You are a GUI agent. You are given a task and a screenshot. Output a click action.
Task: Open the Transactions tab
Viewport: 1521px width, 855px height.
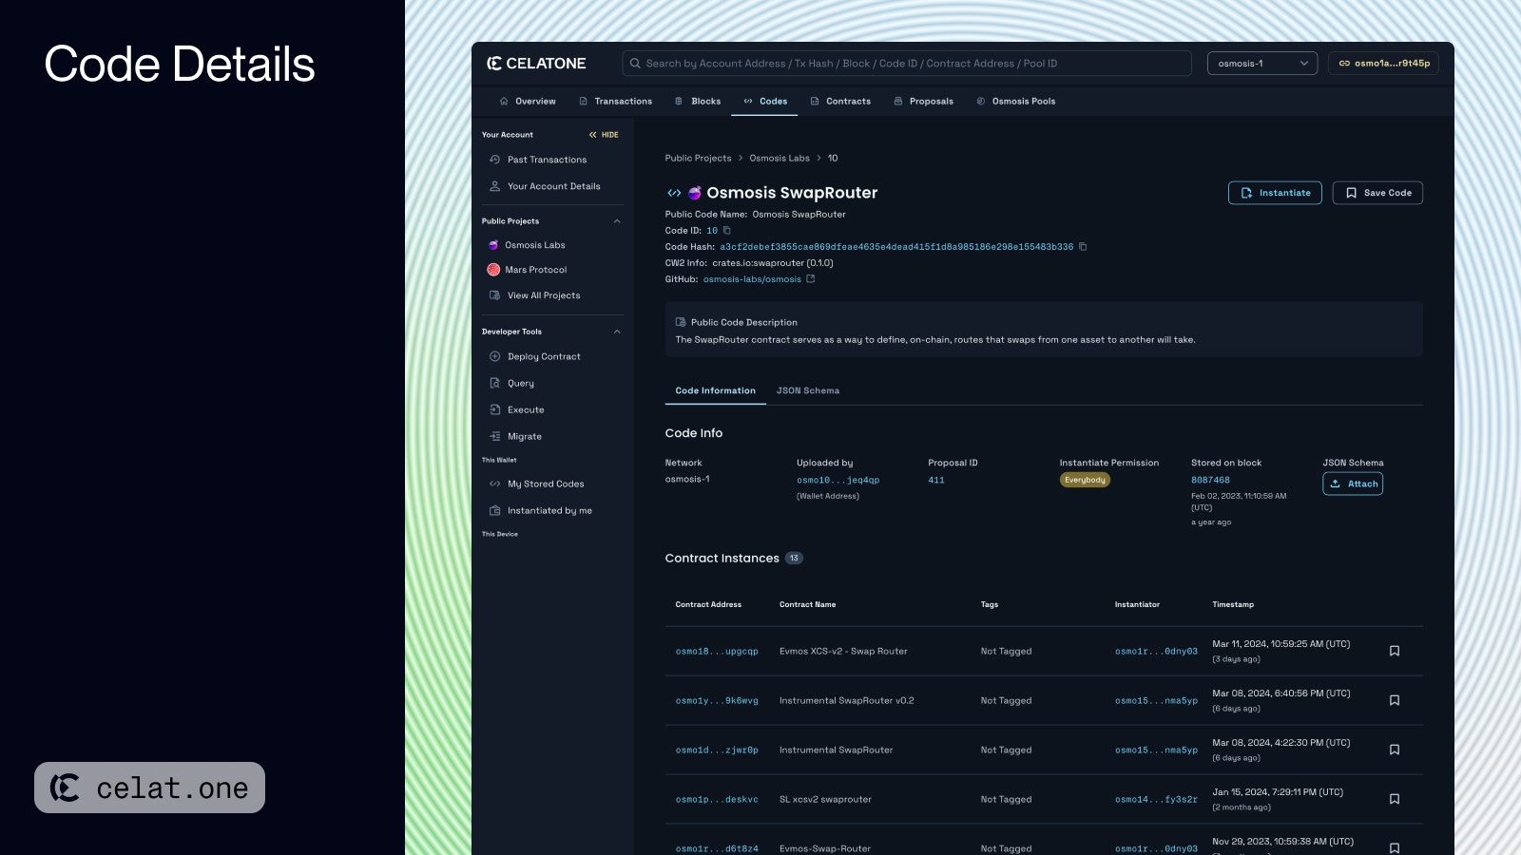(615, 102)
